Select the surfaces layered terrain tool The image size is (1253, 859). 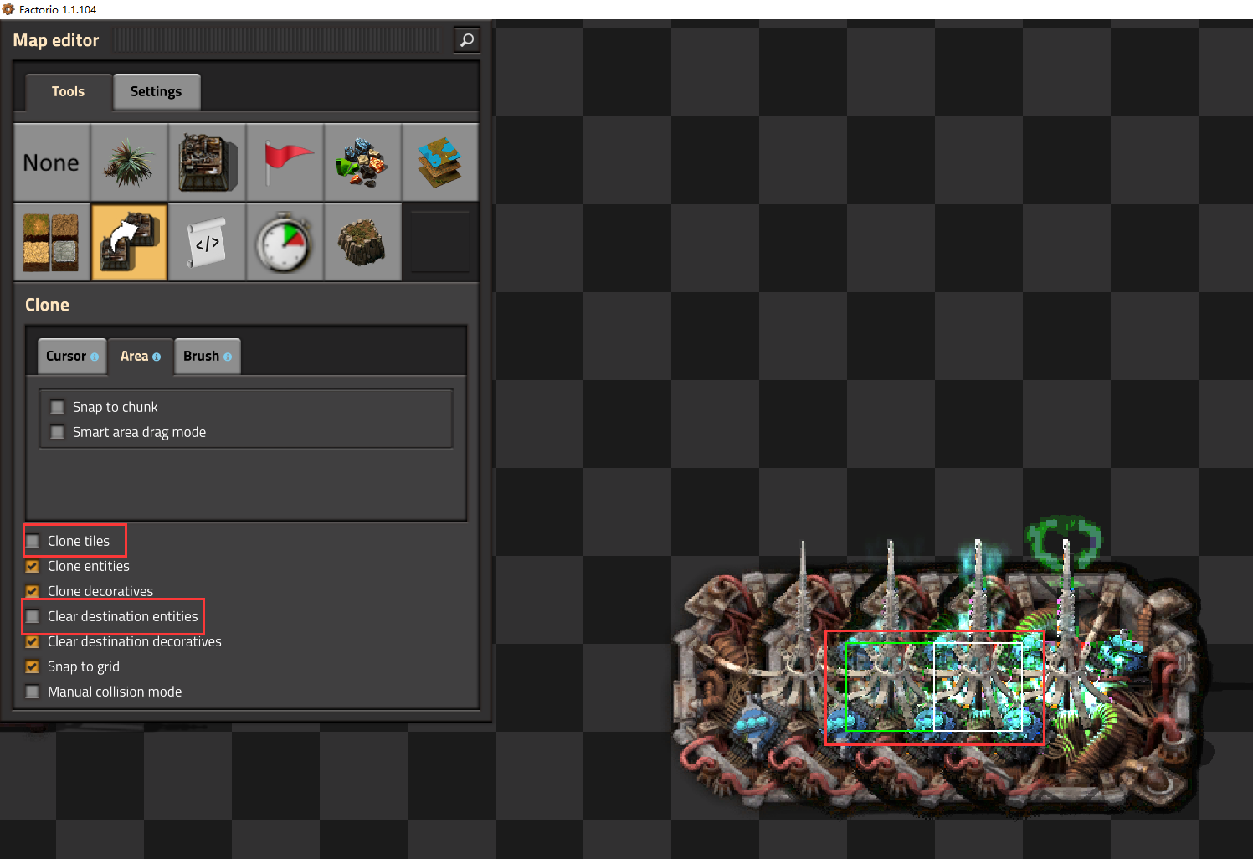point(440,162)
